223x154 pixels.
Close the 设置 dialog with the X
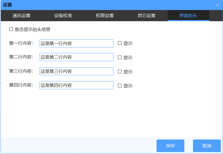click(x=218, y=5)
